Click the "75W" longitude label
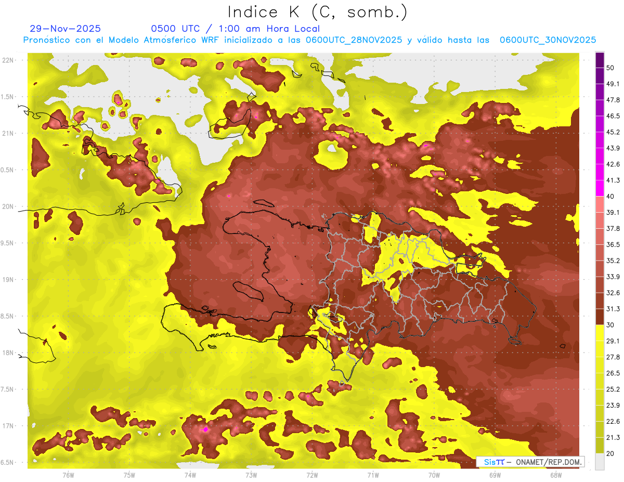The image size is (624, 482). click(x=129, y=475)
